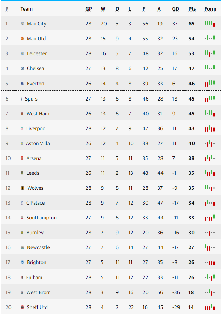222x315 pixels.
Task: Click Man City's form guide bars
Action: click(210, 23)
